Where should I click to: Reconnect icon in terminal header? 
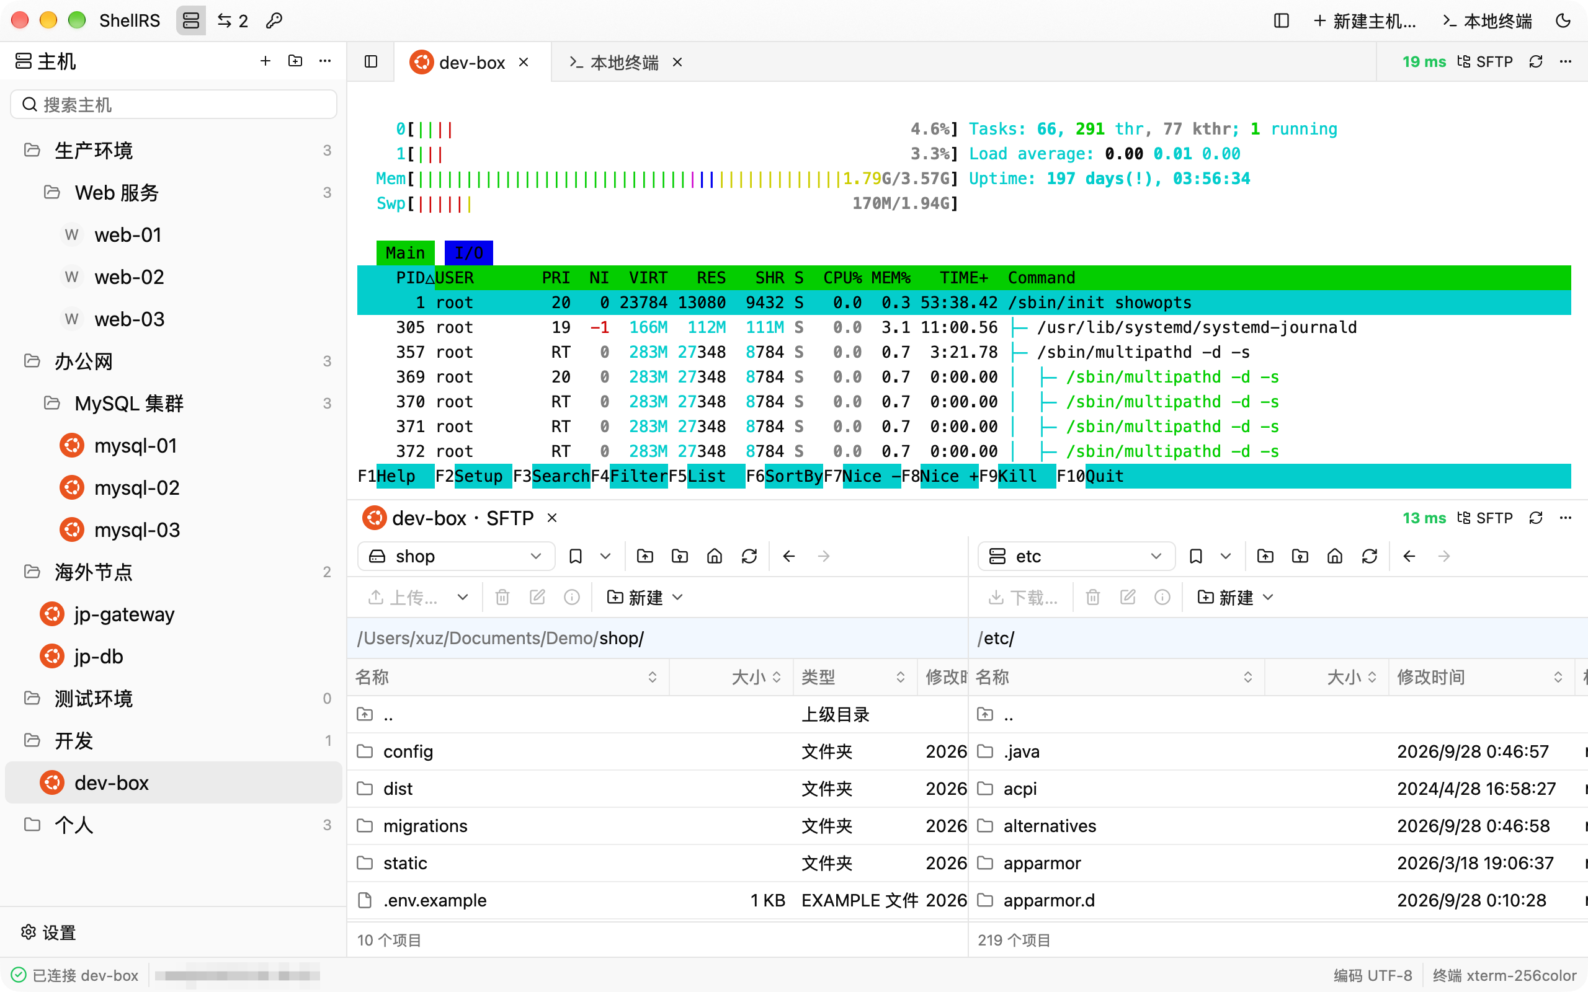pos(1535,61)
